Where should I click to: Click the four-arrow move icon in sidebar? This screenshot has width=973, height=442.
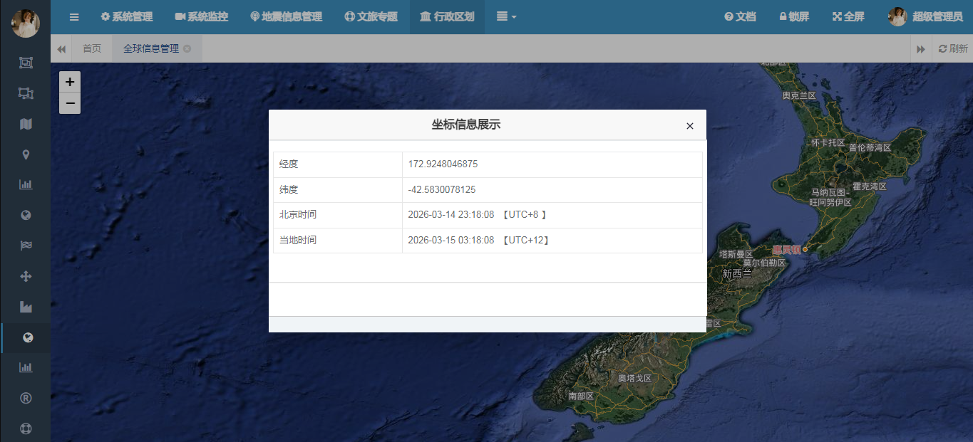click(26, 276)
